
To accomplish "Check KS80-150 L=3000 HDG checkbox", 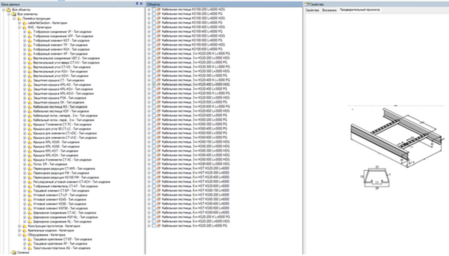I will coord(154,142).
